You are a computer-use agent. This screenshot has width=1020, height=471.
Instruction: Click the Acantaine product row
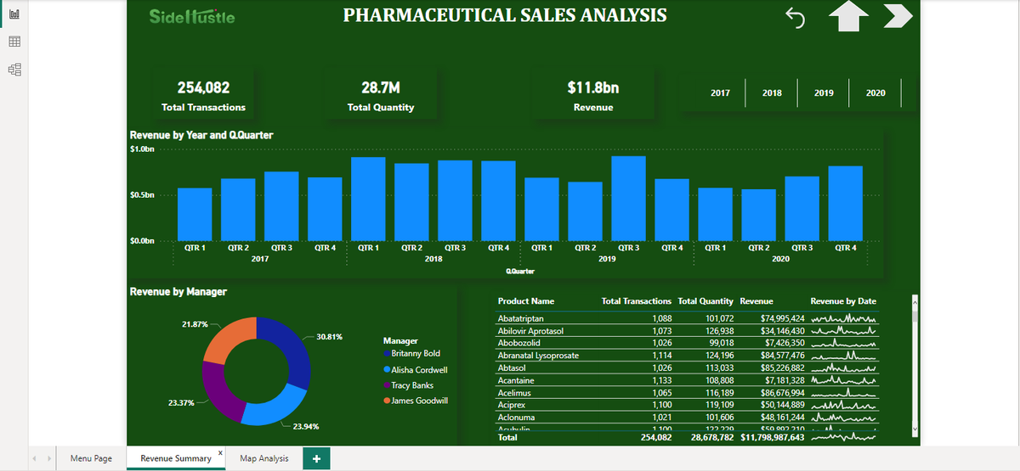point(688,381)
